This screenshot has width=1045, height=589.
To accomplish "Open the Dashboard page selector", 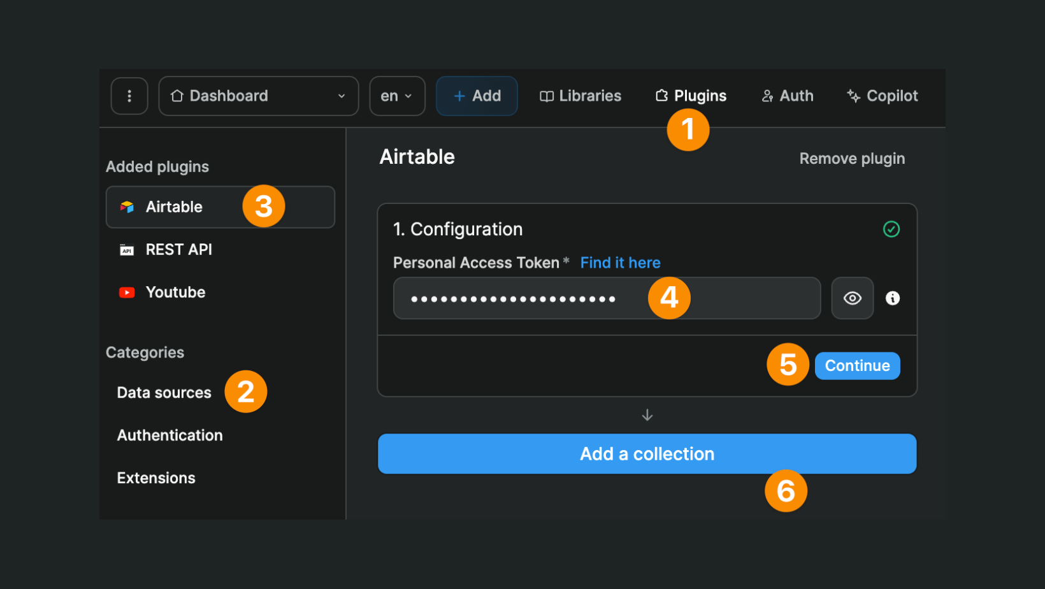I will coord(257,96).
